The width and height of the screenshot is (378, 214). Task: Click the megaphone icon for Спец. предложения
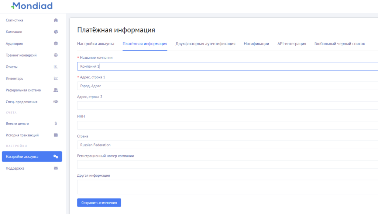point(56,102)
